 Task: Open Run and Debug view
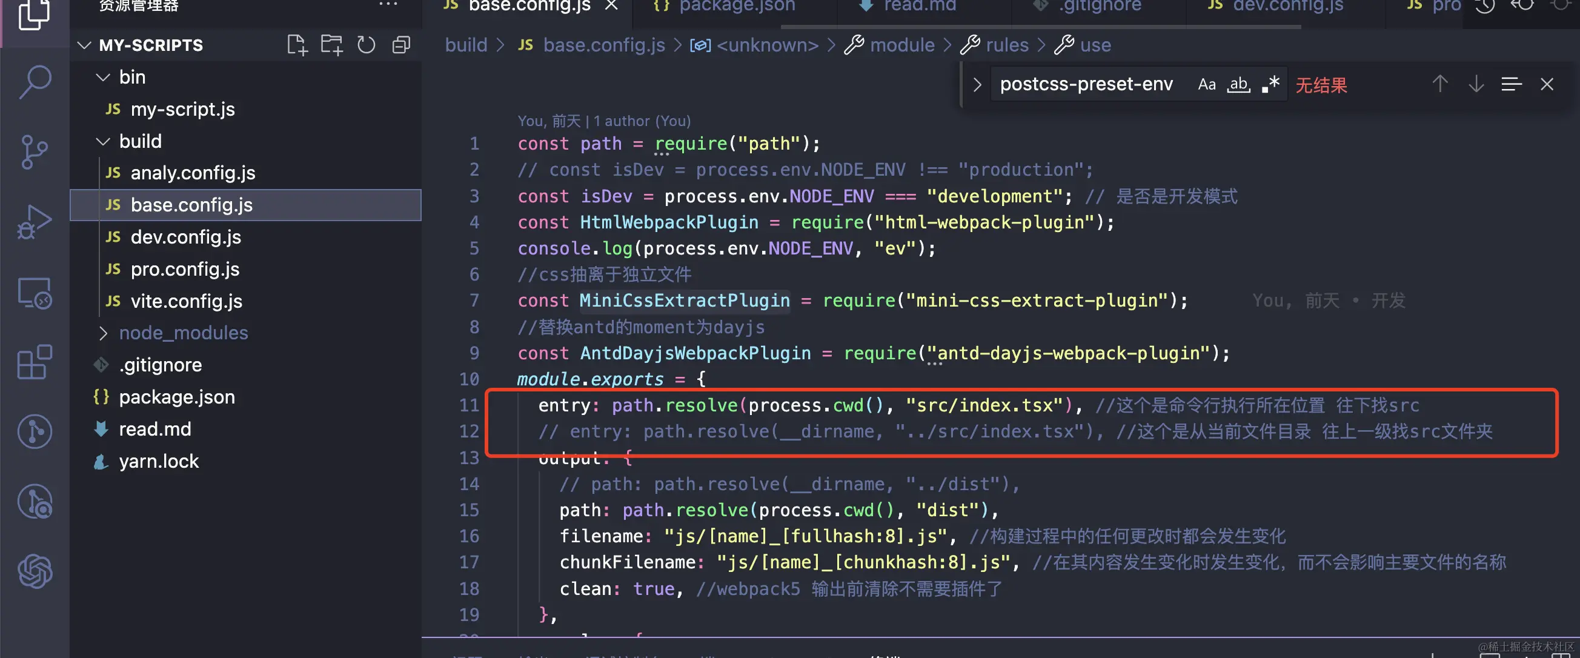pos(35,222)
